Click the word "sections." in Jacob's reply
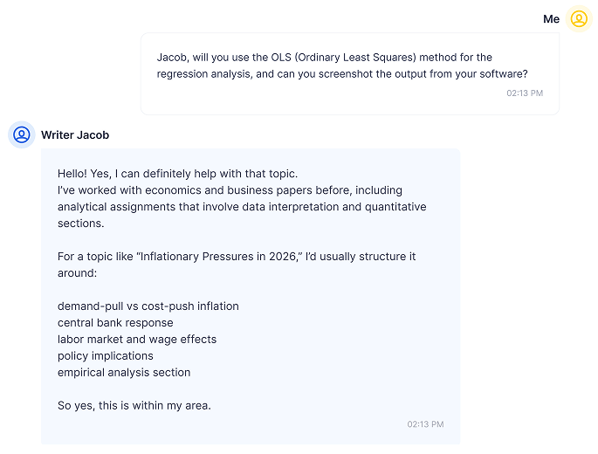This screenshot has width=598, height=454. pos(80,224)
